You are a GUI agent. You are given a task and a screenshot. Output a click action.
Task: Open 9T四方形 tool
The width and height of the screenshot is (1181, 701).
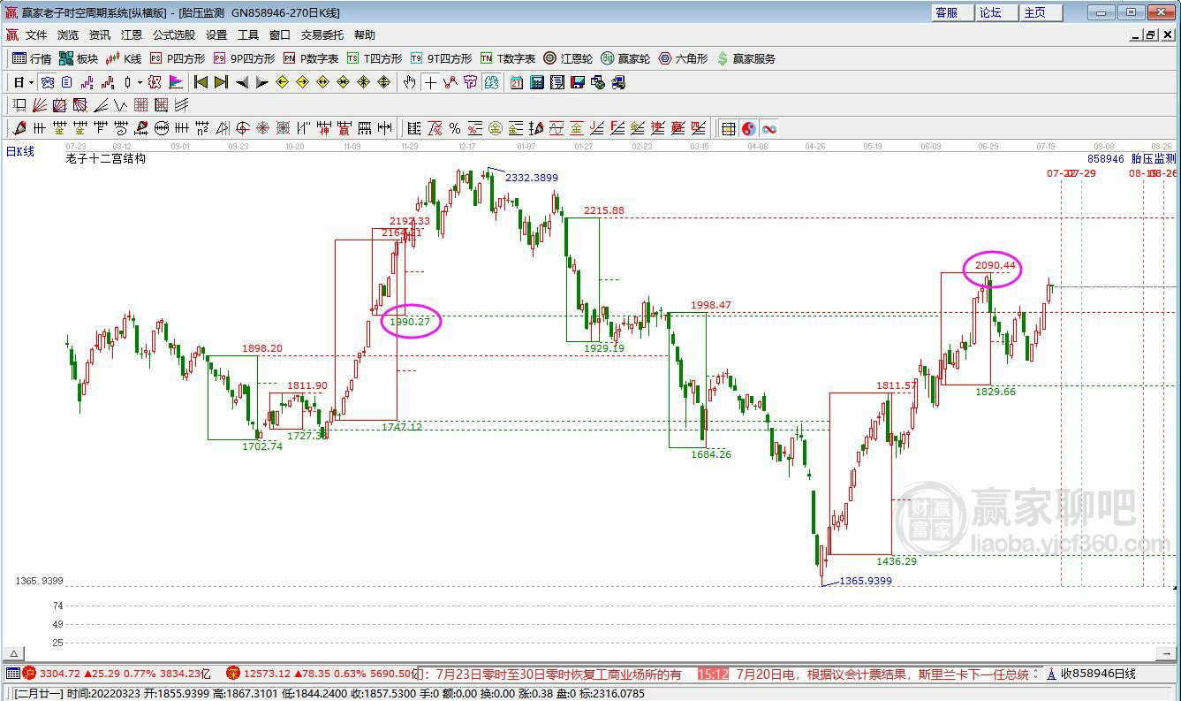pyautogui.click(x=442, y=58)
